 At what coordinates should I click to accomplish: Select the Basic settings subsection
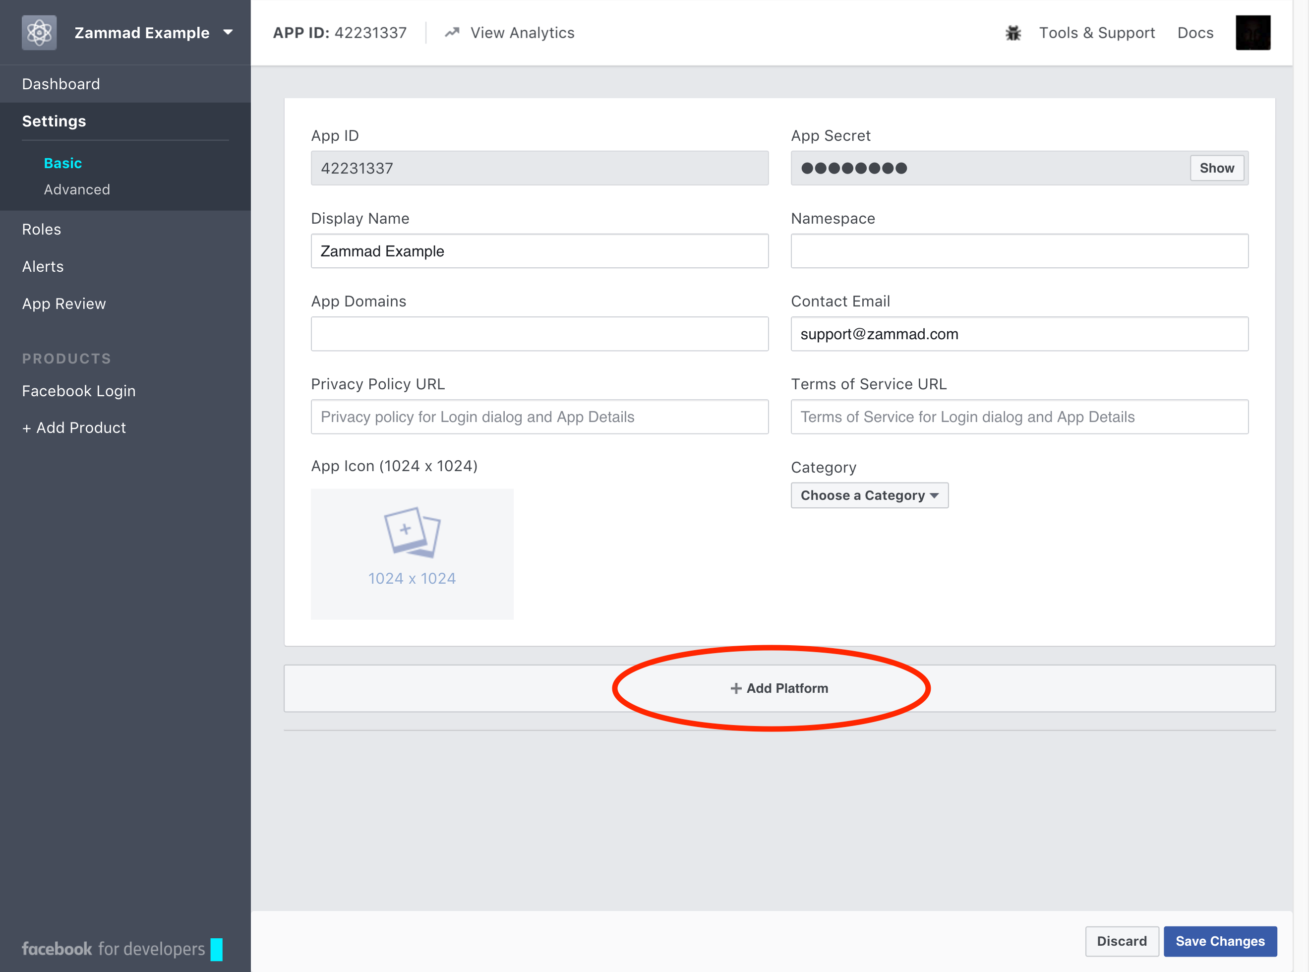click(63, 163)
